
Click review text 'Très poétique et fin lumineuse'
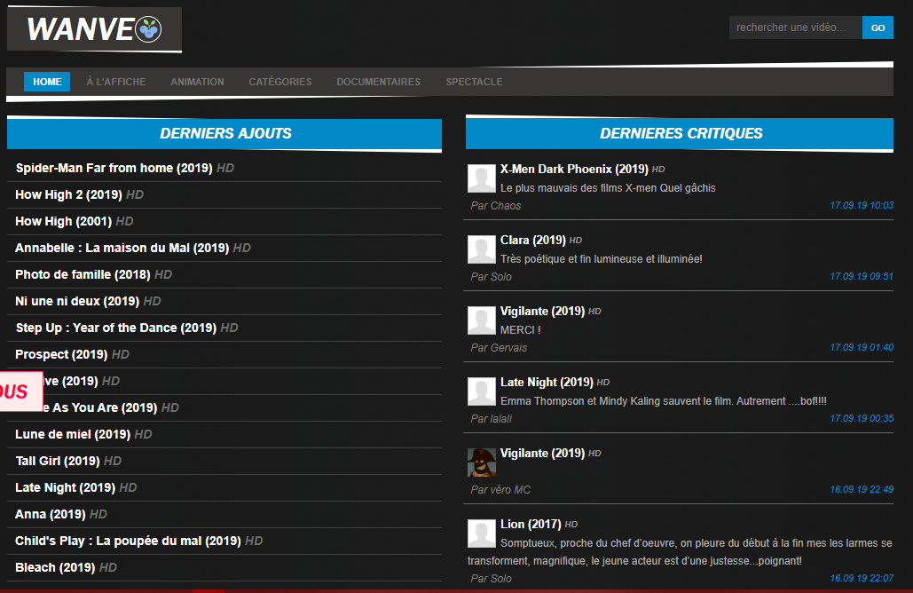(602, 259)
